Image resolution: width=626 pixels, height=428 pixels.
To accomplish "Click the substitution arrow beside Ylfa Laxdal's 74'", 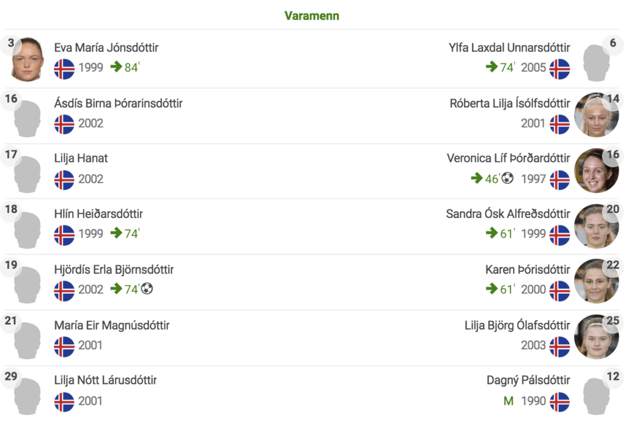I will 492,67.
